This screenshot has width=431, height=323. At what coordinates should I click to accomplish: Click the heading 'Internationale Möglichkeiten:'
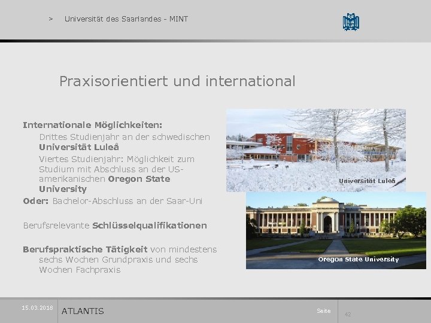point(93,125)
